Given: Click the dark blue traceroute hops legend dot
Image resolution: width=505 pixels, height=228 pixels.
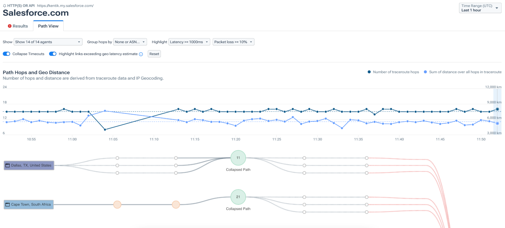Looking at the screenshot, I should [369, 72].
